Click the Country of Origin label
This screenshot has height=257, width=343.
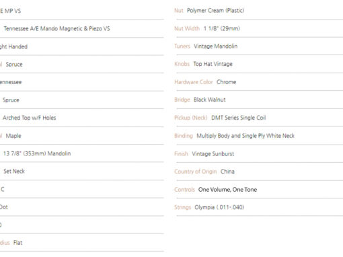pos(196,172)
